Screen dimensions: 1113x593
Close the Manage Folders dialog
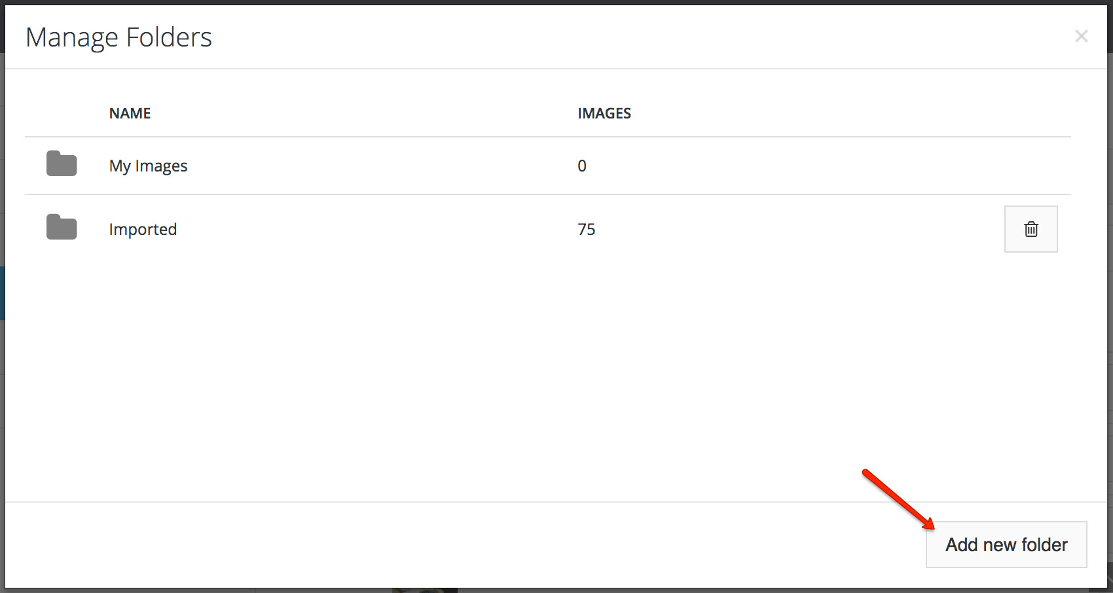(1081, 37)
